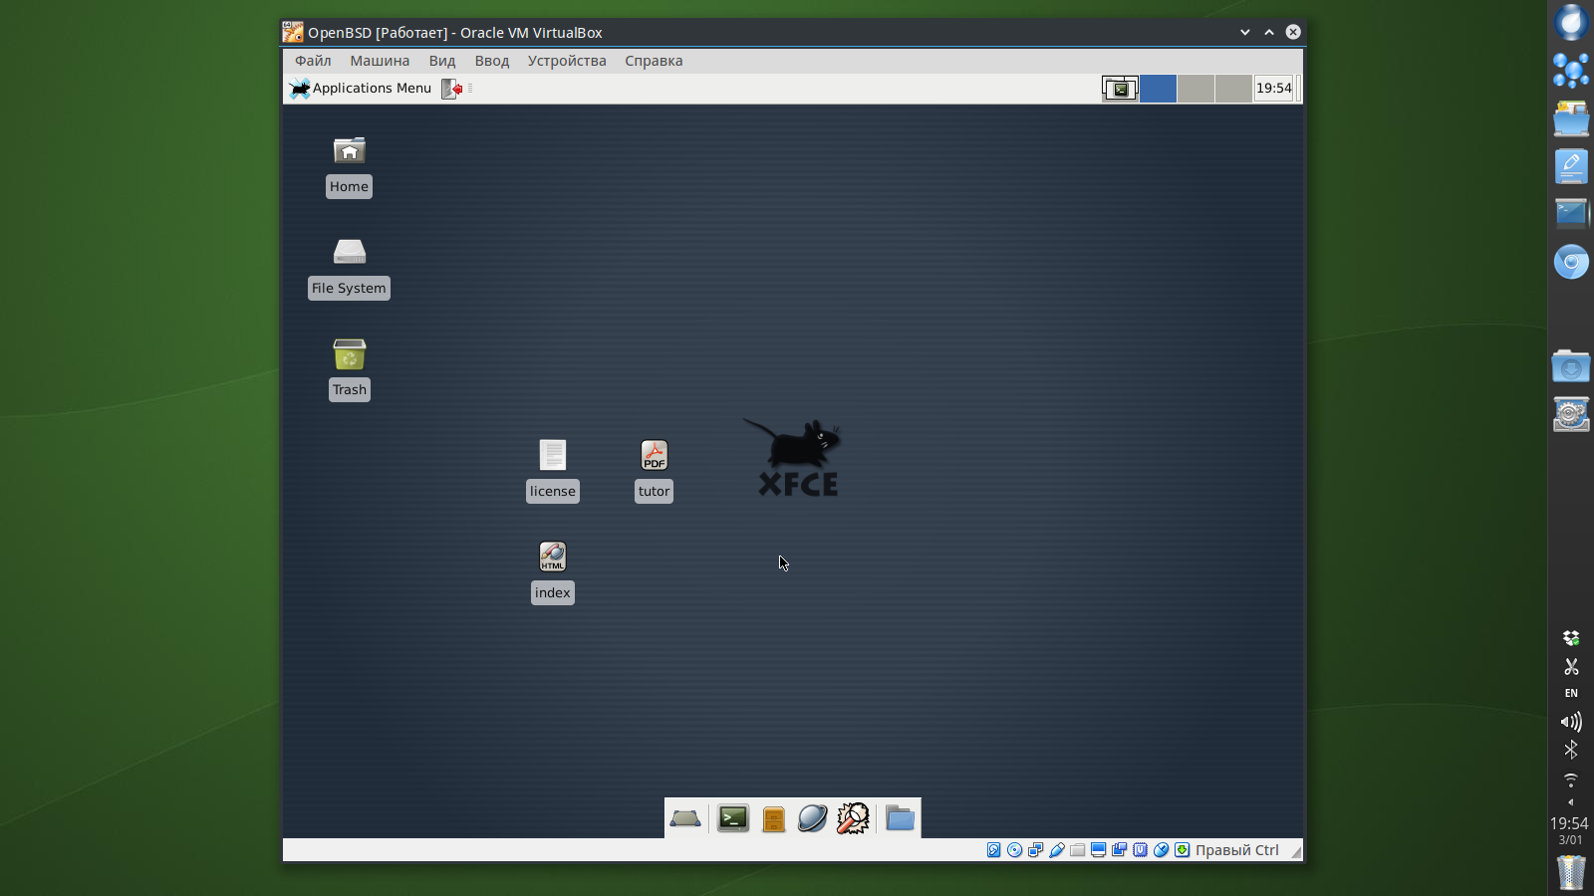Viewport: 1594px width, 896px height.
Task: Click the mouse integration indicator
Action: [x=1162, y=850]
